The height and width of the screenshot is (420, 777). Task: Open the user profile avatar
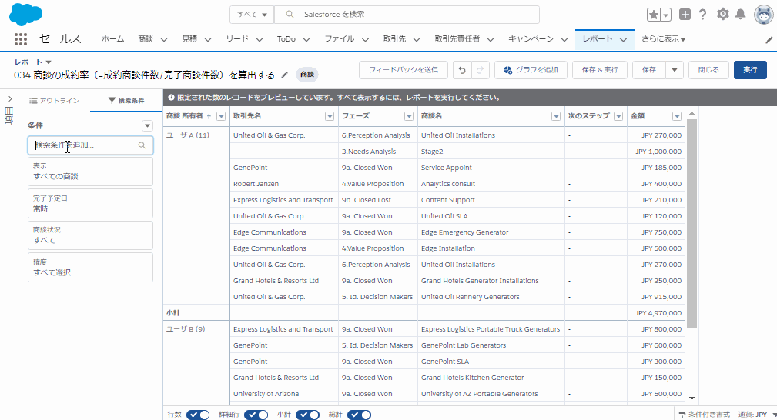pyautogui.click(x=764, y=15)
